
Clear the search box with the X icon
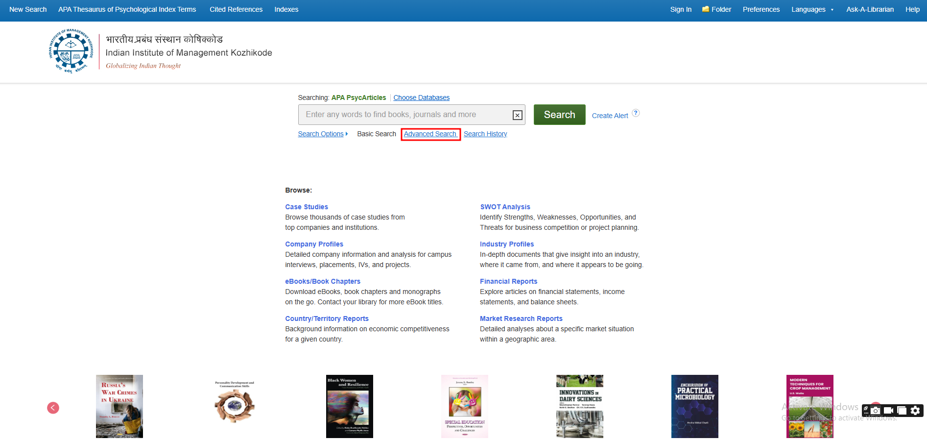[x=517, y=115]
